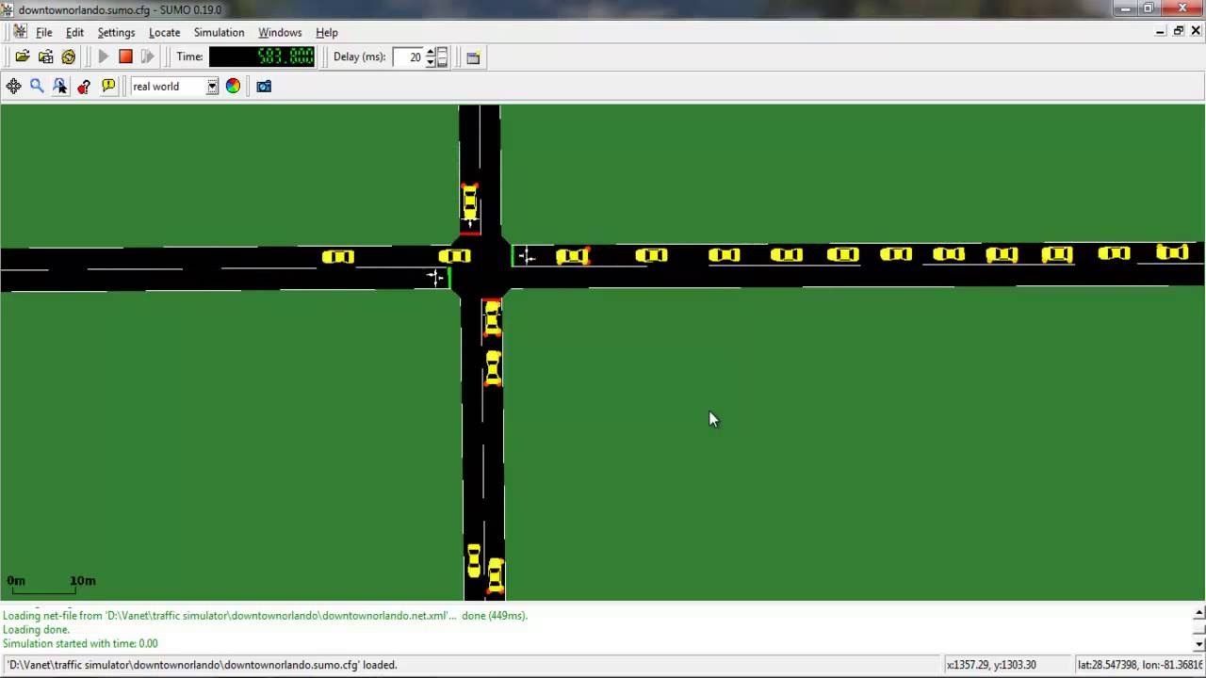Viewport: 1206px width, 678px height.
Task: Take a snapshot with camera icon
Action: coord(264,87)
